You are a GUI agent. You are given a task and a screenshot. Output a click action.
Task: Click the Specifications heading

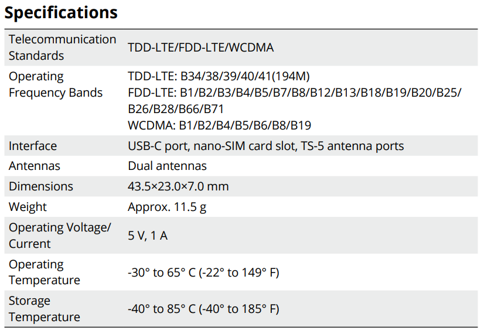[61, 12]
